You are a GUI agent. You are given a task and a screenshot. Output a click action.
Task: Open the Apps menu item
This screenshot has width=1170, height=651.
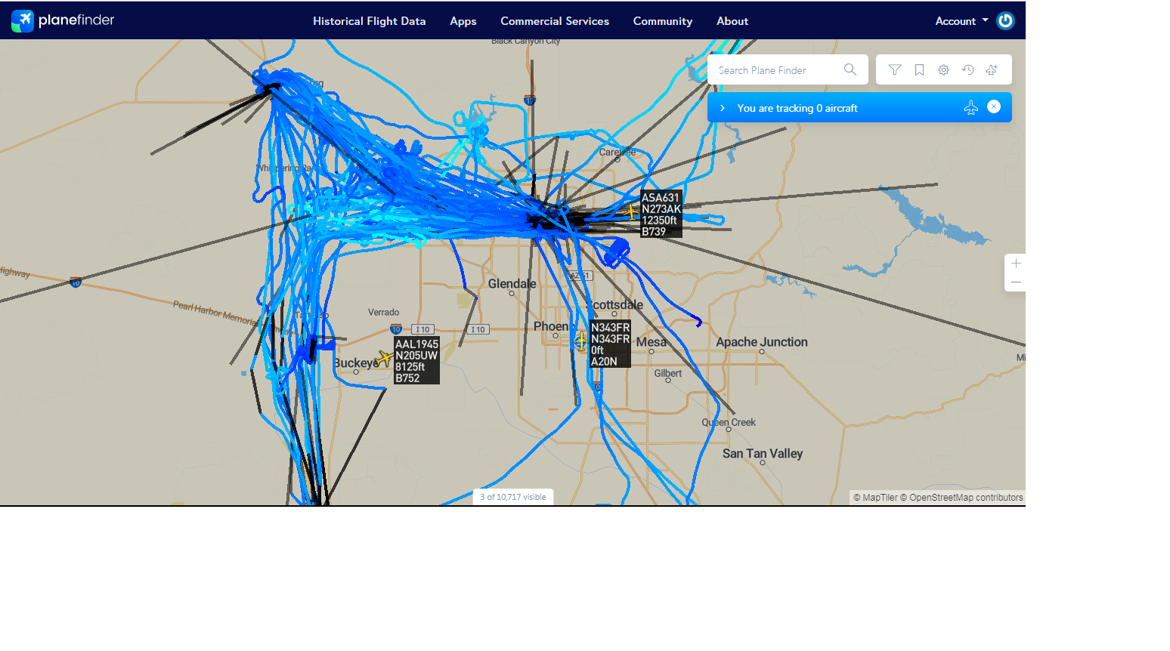(x=463, y=21)
